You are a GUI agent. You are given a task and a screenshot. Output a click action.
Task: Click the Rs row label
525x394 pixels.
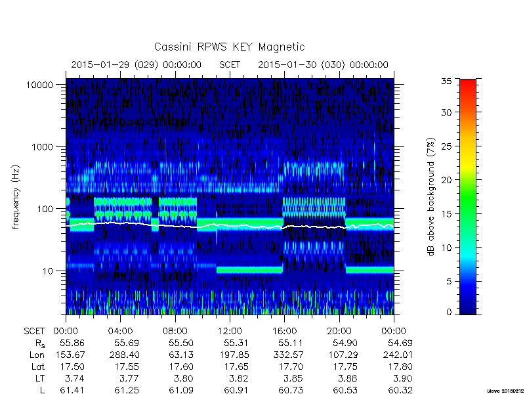pos(40,343)
